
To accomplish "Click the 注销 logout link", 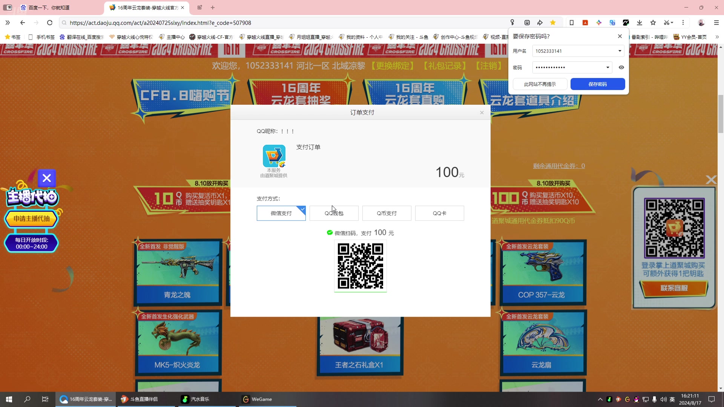I will pyautogui.click(x=489, y=66).
